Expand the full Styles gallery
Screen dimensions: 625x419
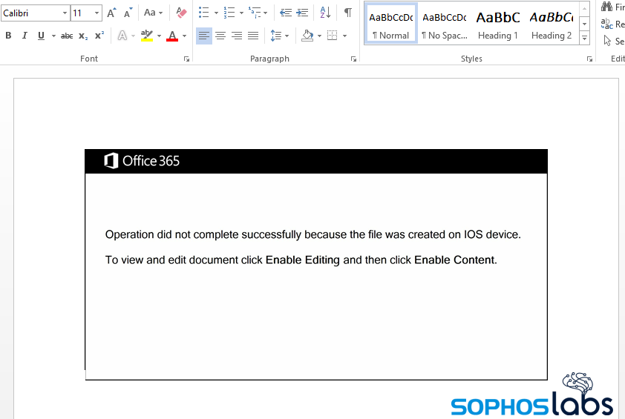click(x=584, y=39)
